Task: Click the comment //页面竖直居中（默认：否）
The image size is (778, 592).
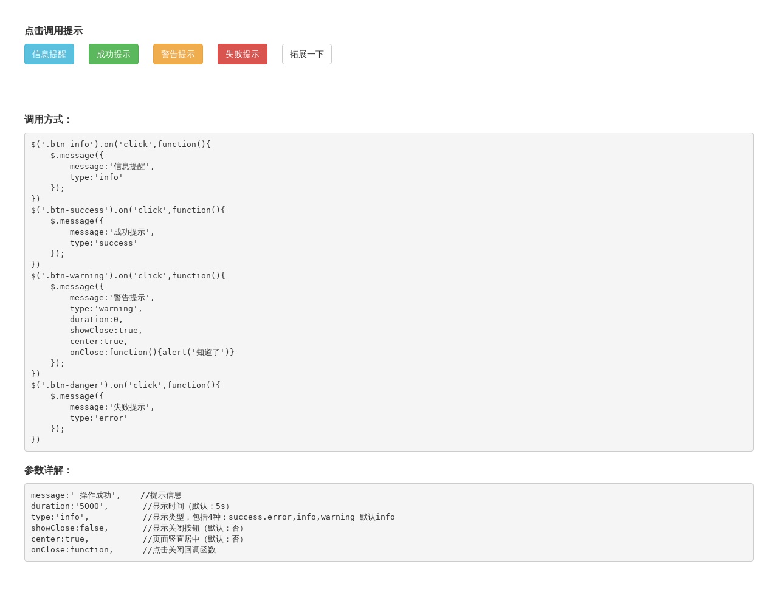Action: point(195,539)
